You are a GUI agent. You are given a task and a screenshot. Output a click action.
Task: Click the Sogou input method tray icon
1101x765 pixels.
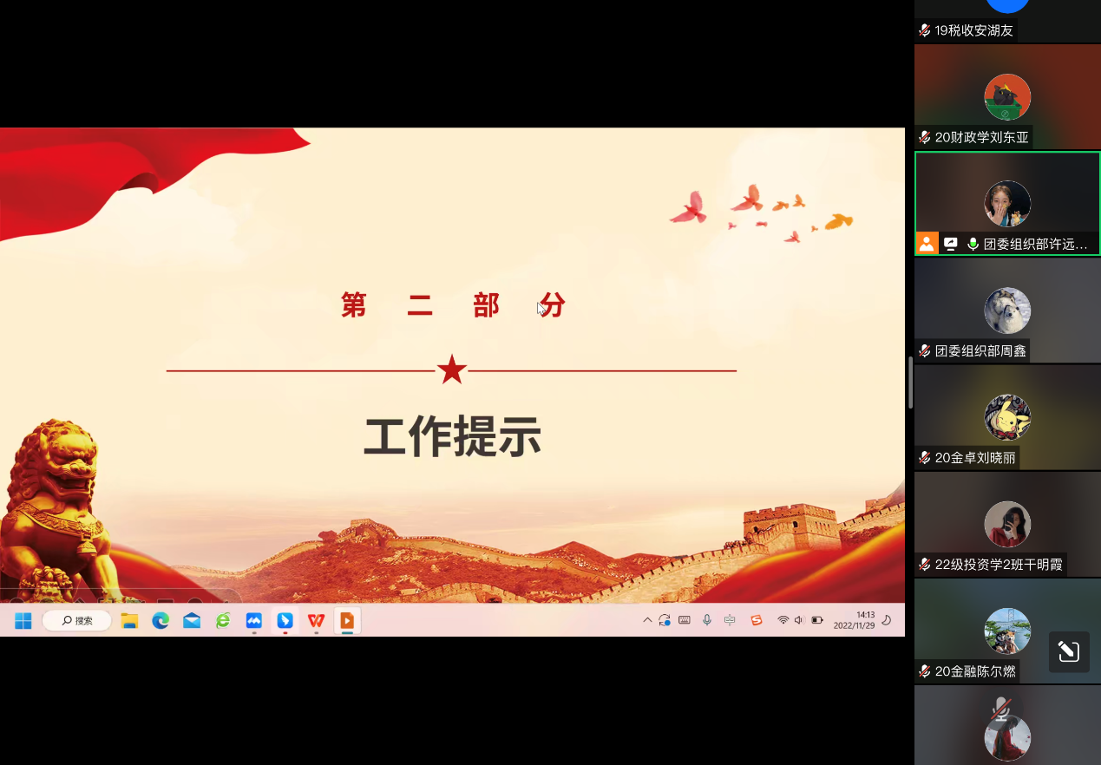tap(756, 620)
